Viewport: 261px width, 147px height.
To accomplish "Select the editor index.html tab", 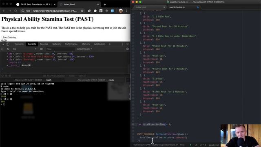I will [x=141, y=7].
